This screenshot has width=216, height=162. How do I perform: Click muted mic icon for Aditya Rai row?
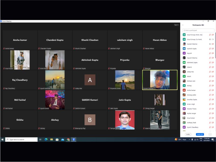(x=210, y=72)
